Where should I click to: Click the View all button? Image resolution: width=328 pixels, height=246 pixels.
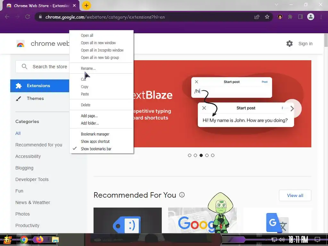pyautogui.click(x=295, y=195)
